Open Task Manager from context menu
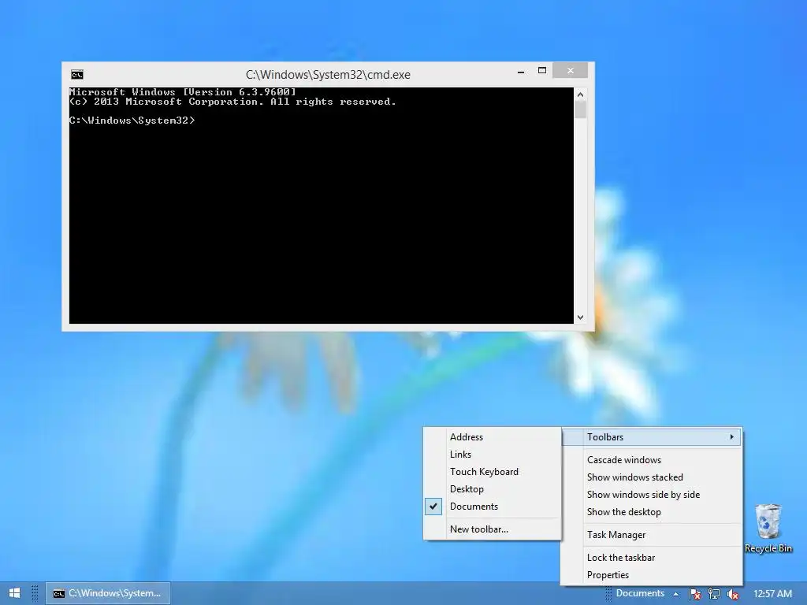Screen dimensions: 807x605 [x=652, y=535]
